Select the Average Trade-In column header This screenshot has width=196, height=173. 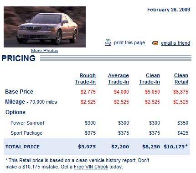click(x=119, y=79)
